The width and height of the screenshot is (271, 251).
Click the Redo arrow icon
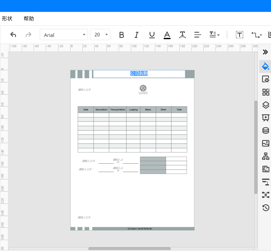pos(28,35)
